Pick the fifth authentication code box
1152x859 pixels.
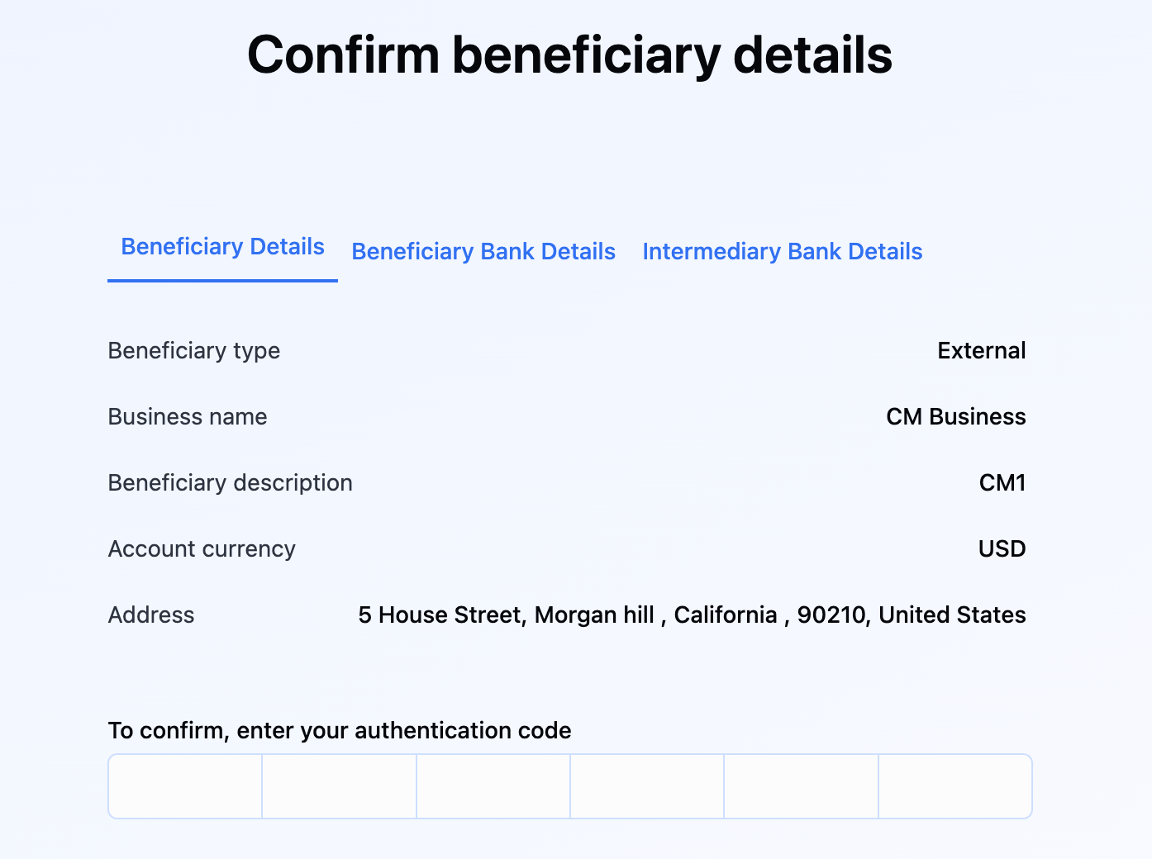click(x=801, y=786)
